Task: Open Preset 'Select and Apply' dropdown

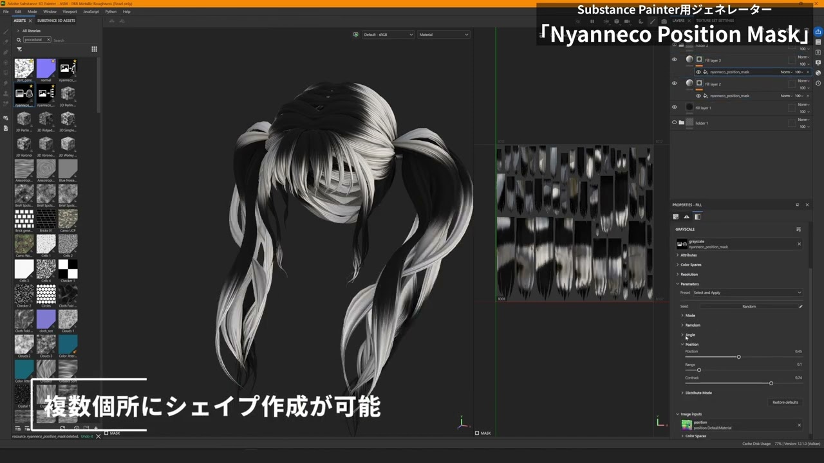Action: [747, 293]
